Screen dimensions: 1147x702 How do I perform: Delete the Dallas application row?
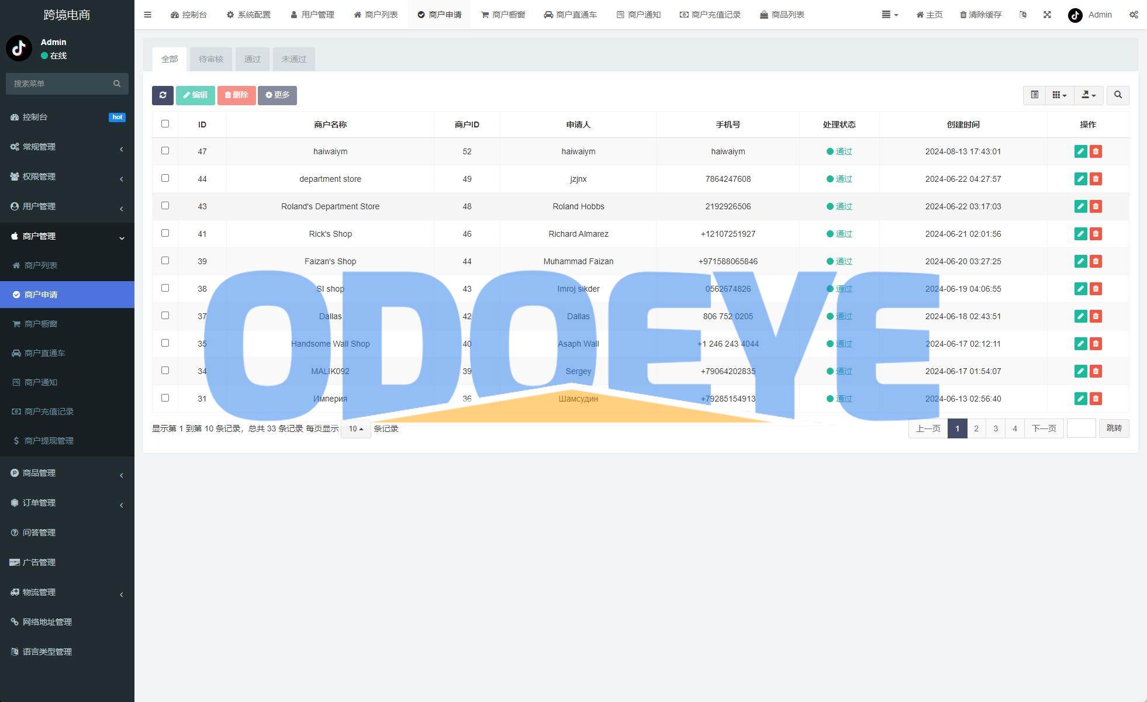[1096, 316]
